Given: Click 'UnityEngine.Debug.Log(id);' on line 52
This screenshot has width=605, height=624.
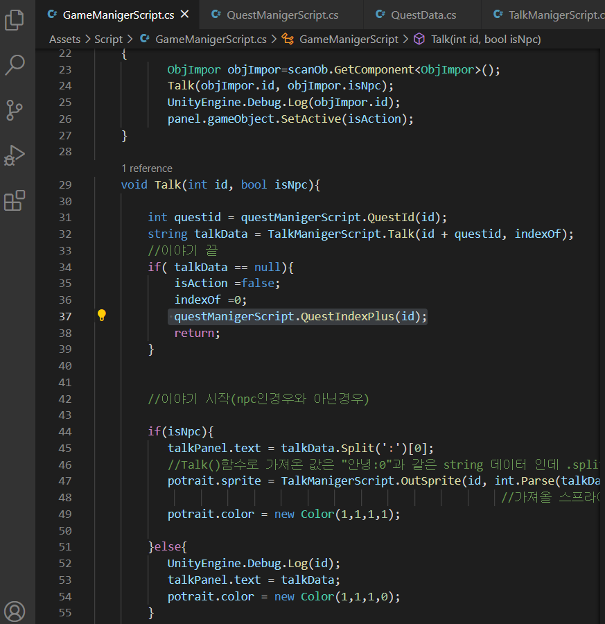Looking at the screenshot, I should click(254, 564).
